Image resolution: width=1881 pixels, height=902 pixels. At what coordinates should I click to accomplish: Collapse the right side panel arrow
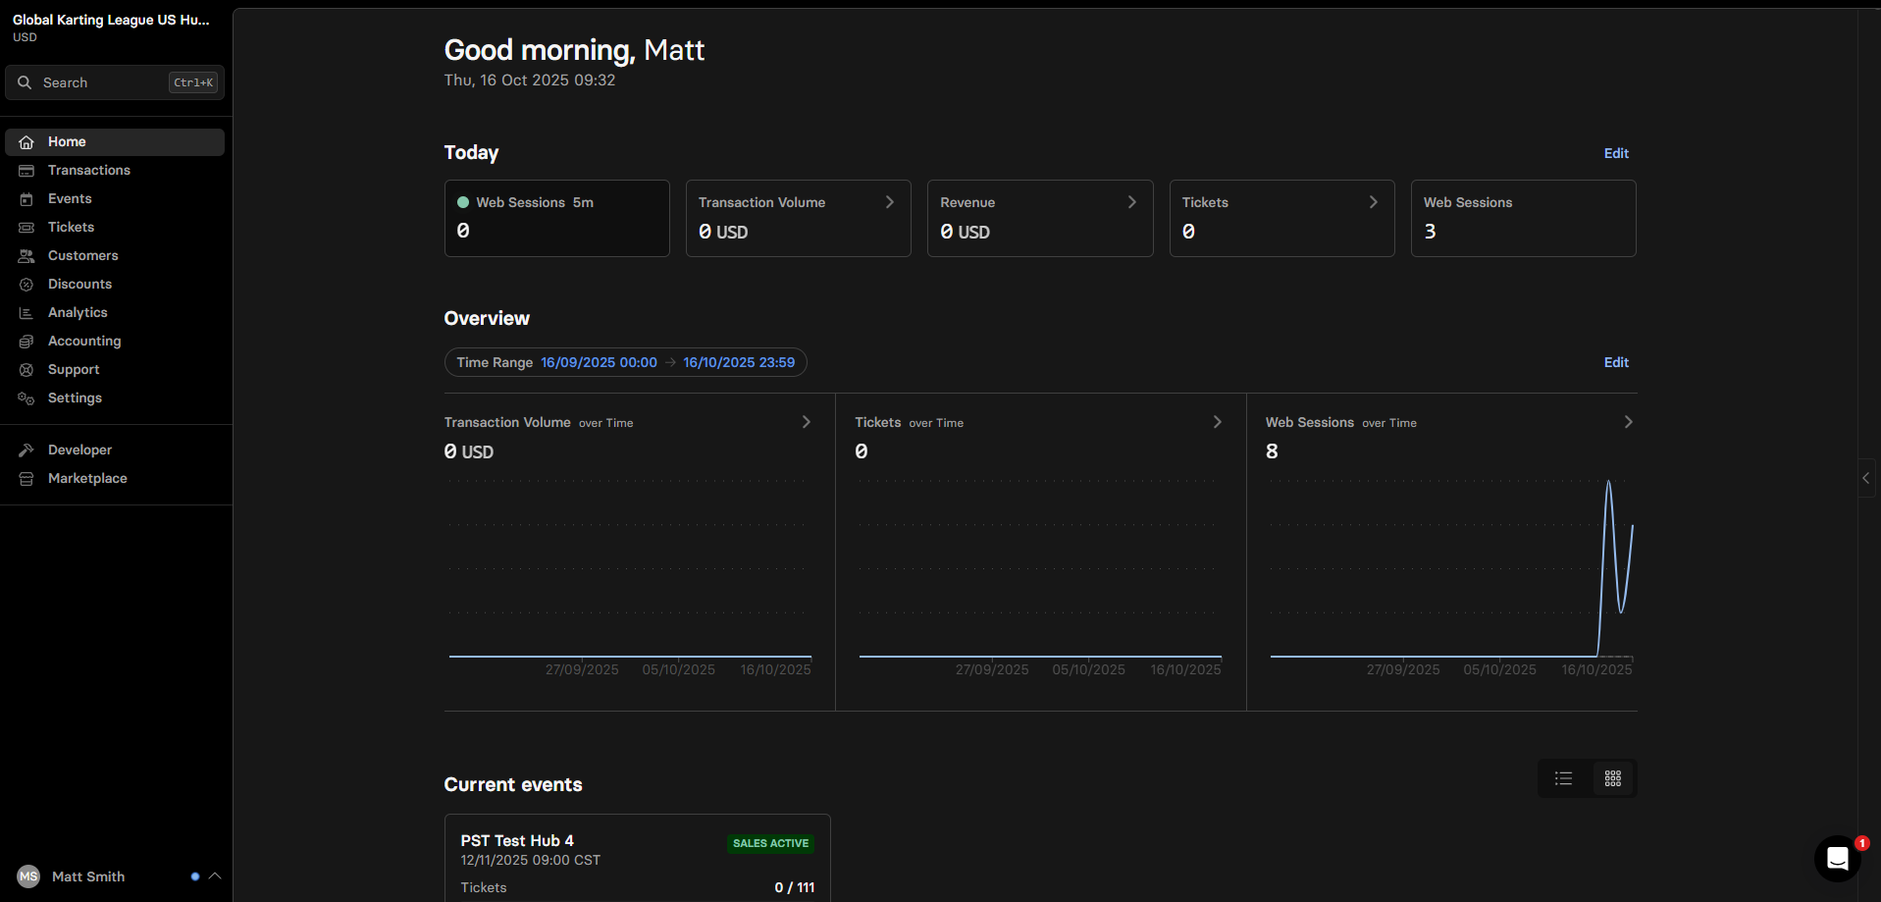click(1866, 478)
